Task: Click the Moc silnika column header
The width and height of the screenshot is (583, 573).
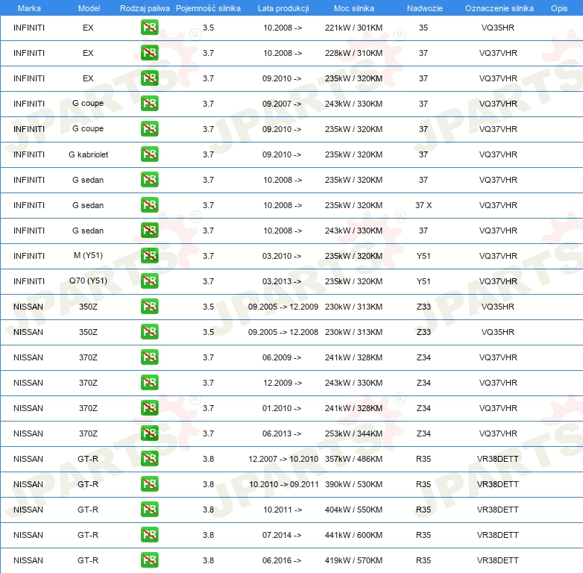Action: pyautogui.click(x=354, y=8)
